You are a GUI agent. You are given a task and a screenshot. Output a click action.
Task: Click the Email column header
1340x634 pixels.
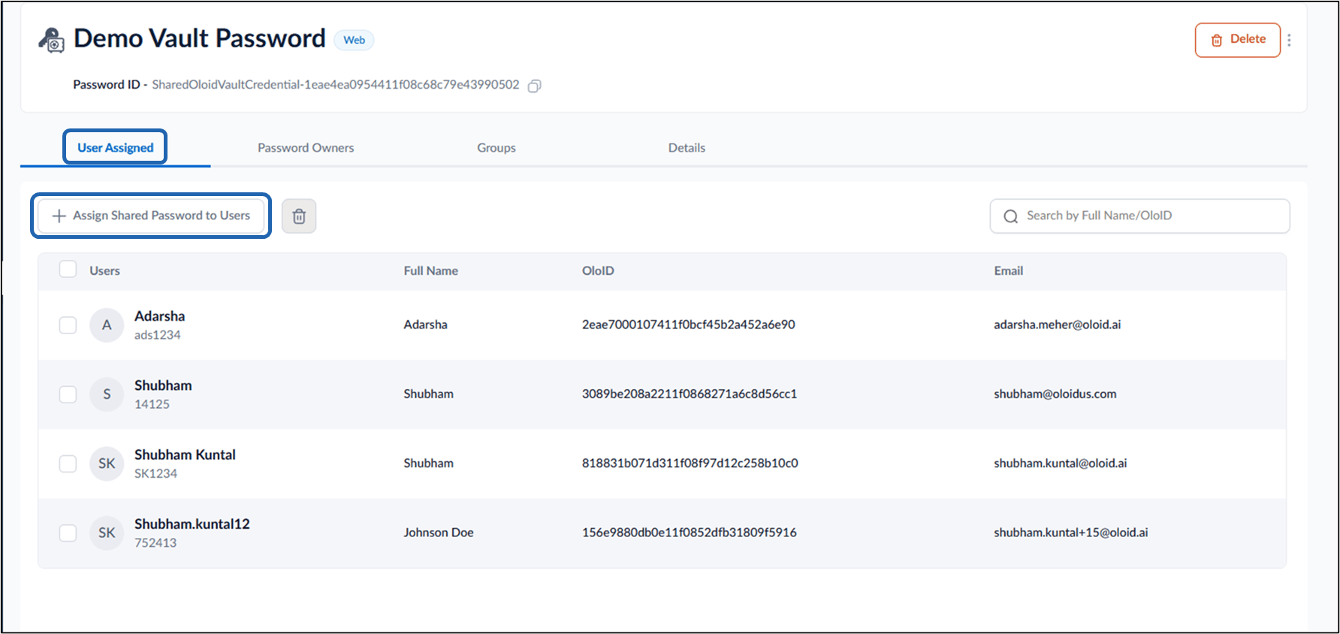(1008, 271)
